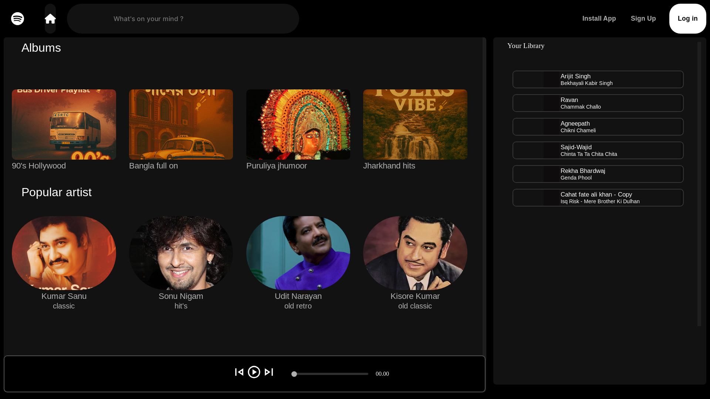Play Agneepath Chikni Chameli library item
This screenshot has height=399, width=710.
pyautogui.click(x=598, y=127)
